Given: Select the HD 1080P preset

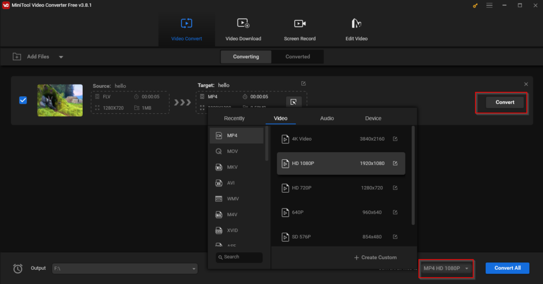Looking at the screenshot, I should point(341,163).
